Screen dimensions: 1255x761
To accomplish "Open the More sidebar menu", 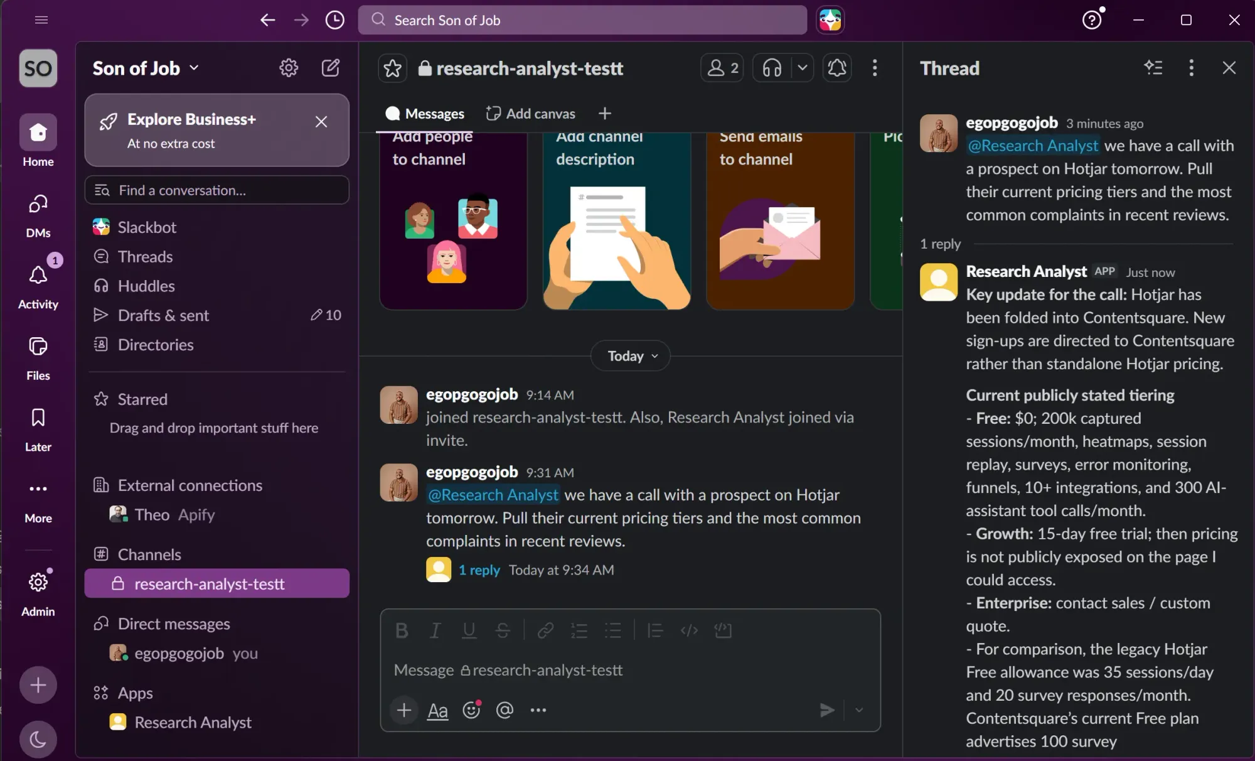I will coord(38,502).
